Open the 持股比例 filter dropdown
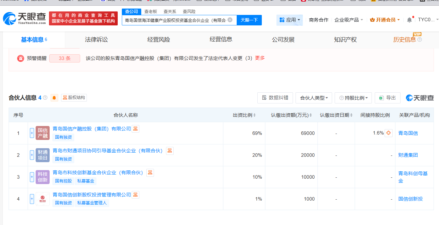 click(x=353, y=98)
